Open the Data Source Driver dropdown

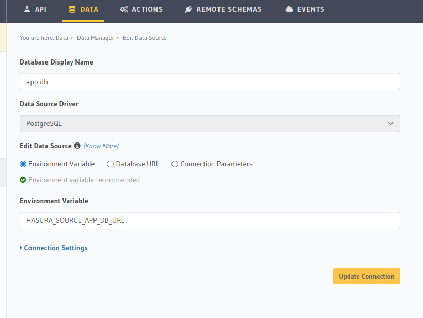click(210, 123)
